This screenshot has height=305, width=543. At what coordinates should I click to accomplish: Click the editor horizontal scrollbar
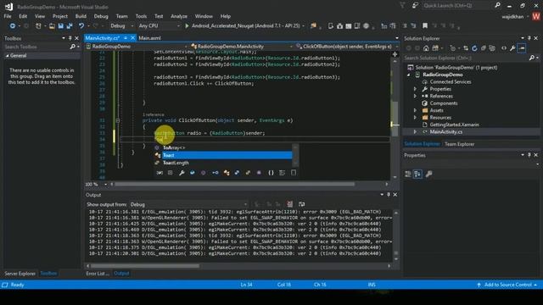point(234,185)
